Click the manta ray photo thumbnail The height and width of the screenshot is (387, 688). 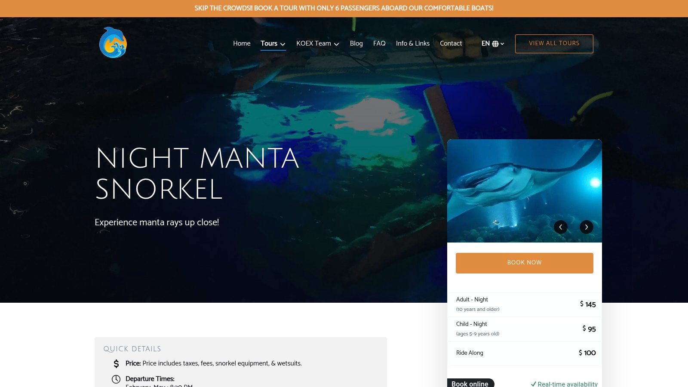pyautogui.click(x=525, y=191)
